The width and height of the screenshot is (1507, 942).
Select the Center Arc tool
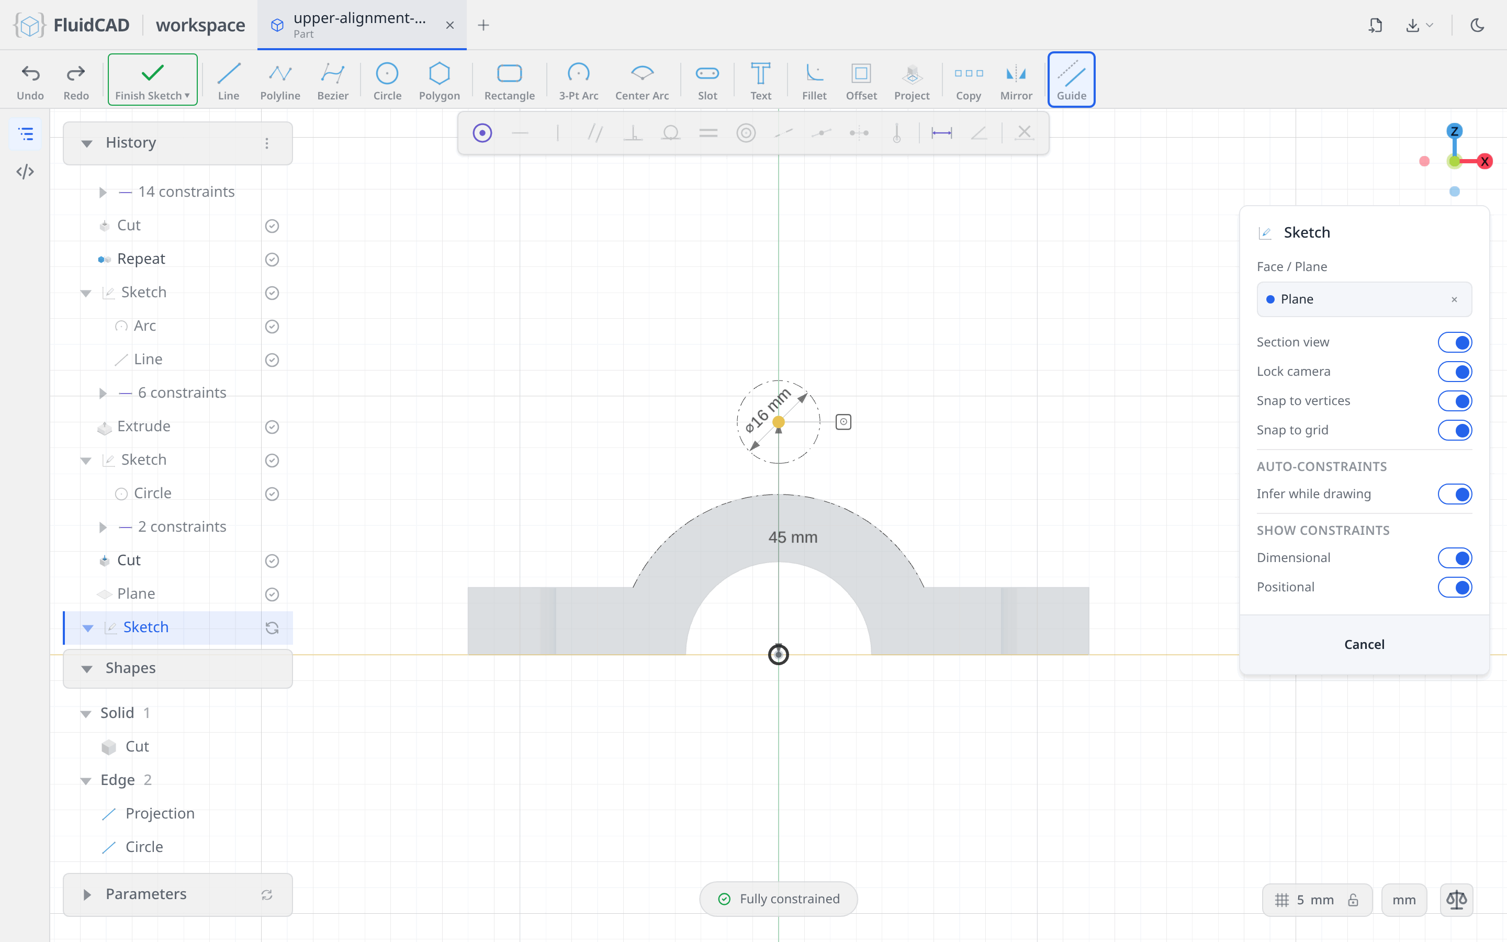(642, 81)
